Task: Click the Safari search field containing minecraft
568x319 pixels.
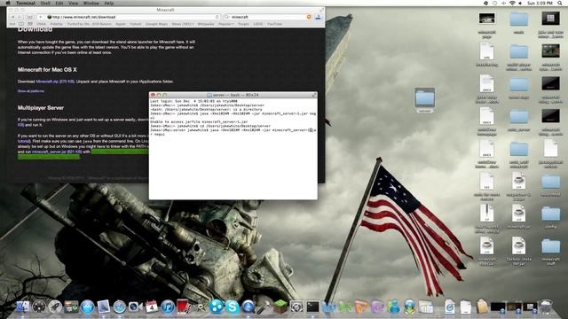Action: point(268,17)
